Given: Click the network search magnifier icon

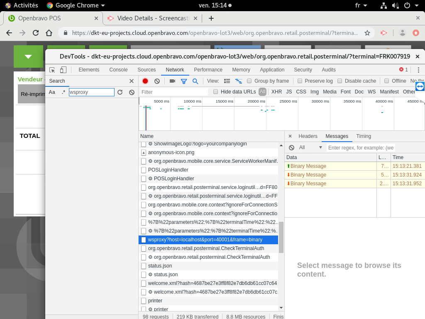Looking at the screenshot, I should pyautogui.click(x=195, y=81).
